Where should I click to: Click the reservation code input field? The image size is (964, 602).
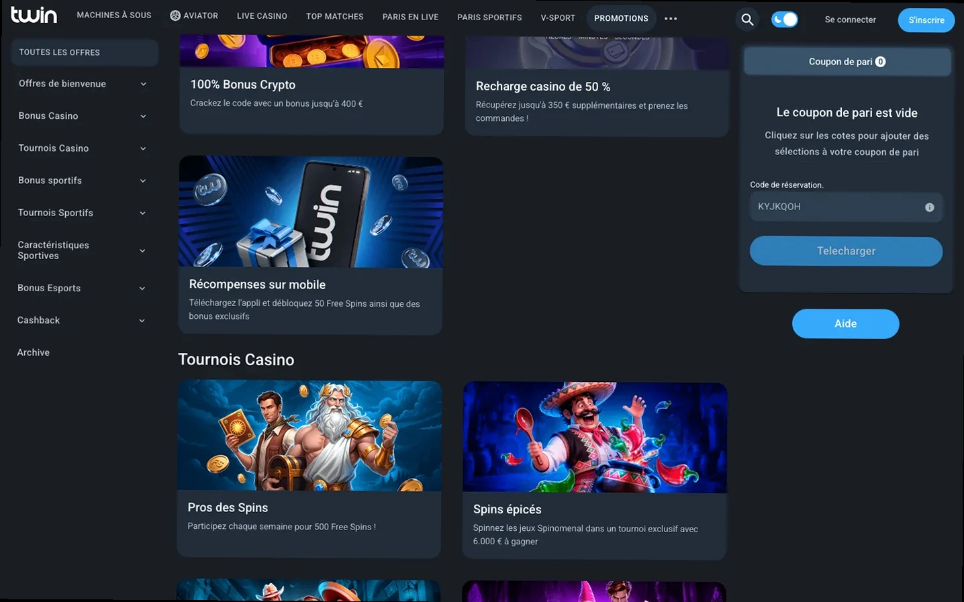point(846,207)
